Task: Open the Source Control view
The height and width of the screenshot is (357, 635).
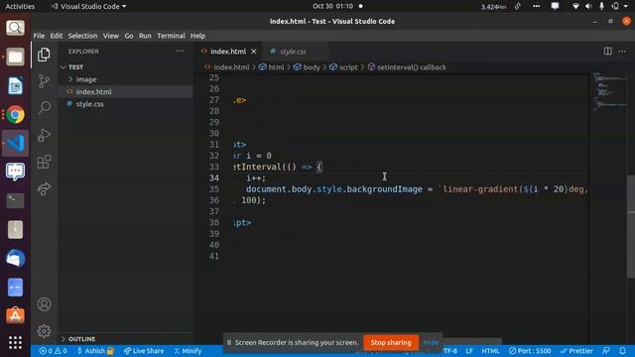Action: tap(44, 81)
